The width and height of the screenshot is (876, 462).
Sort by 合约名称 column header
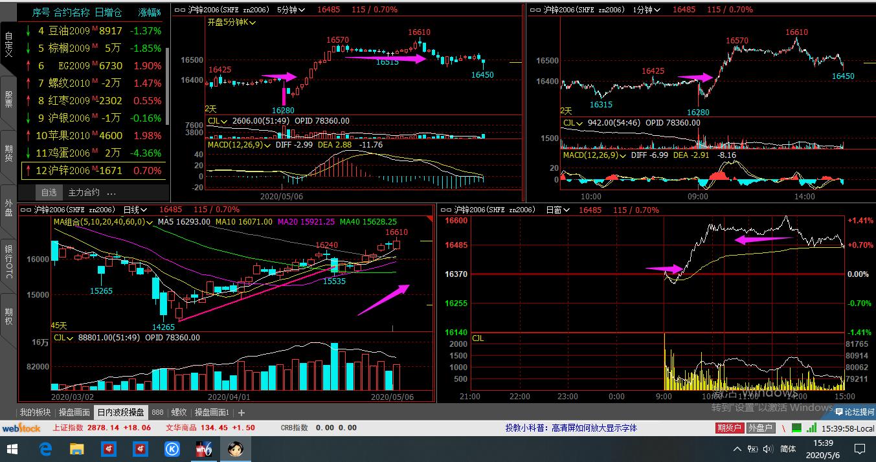(x=71, y=12)
